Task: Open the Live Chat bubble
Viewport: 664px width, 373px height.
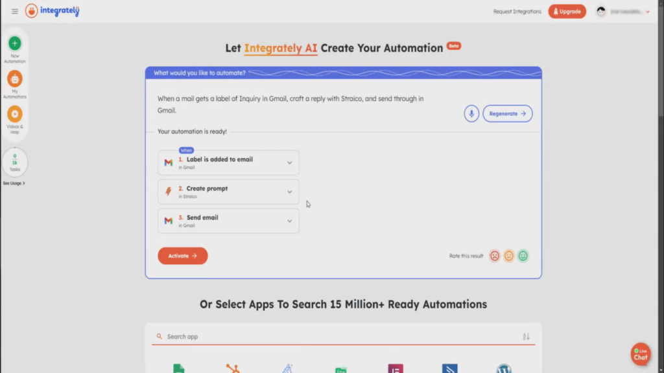Action: tap(640, 354)
